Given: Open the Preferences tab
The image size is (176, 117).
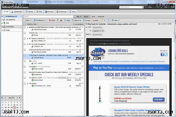Looking at the screenshot, I should (x=61, y=12).
